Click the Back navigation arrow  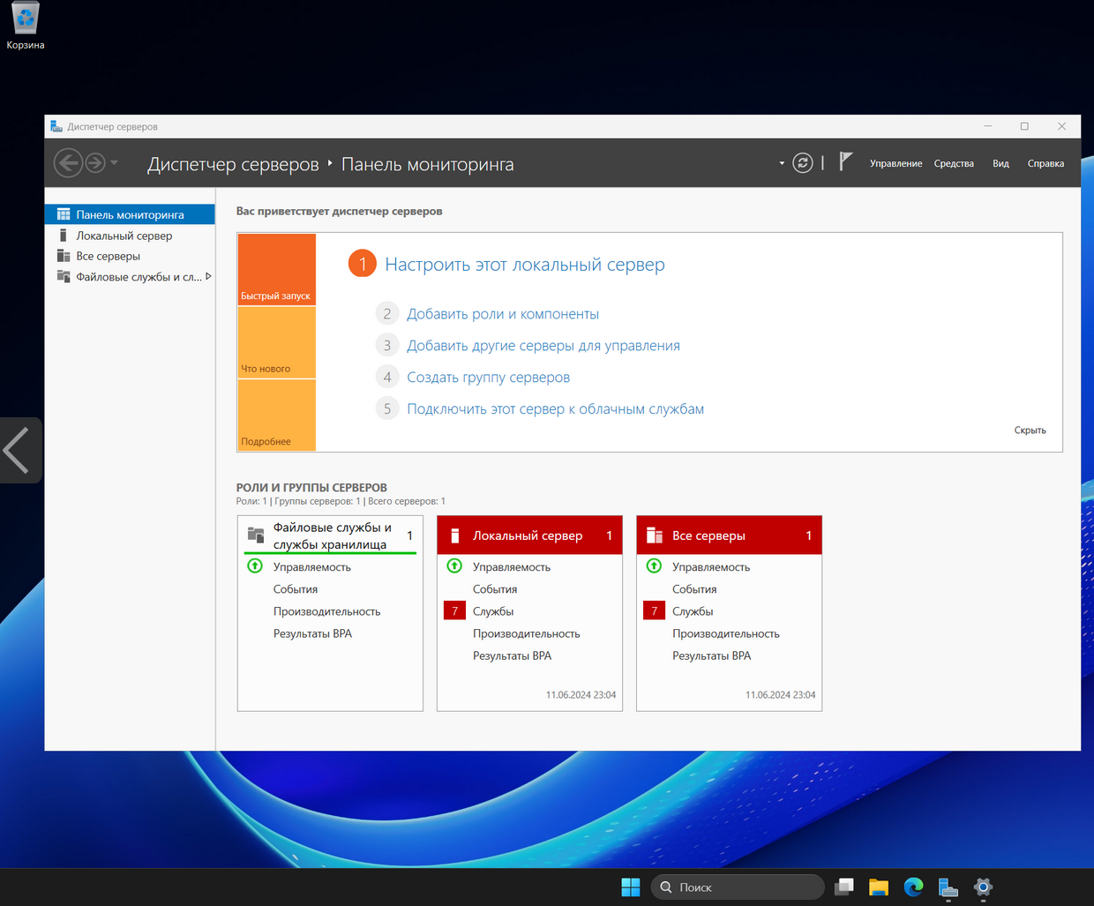coord(68,163)
